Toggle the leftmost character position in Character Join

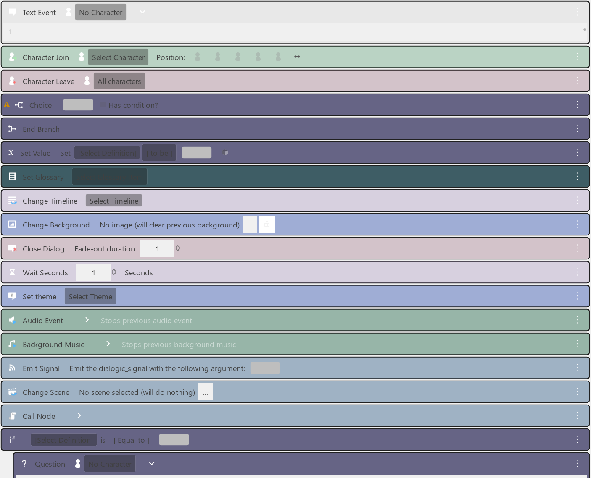coord(198,57)
